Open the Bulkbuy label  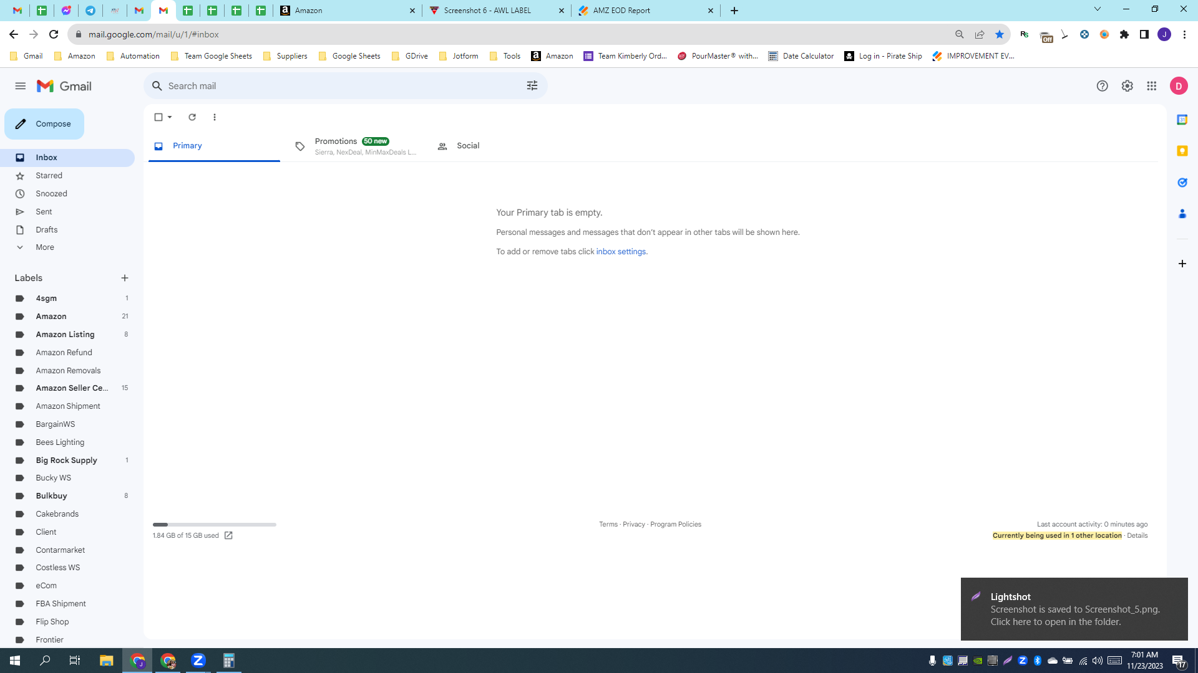[67, 496]
